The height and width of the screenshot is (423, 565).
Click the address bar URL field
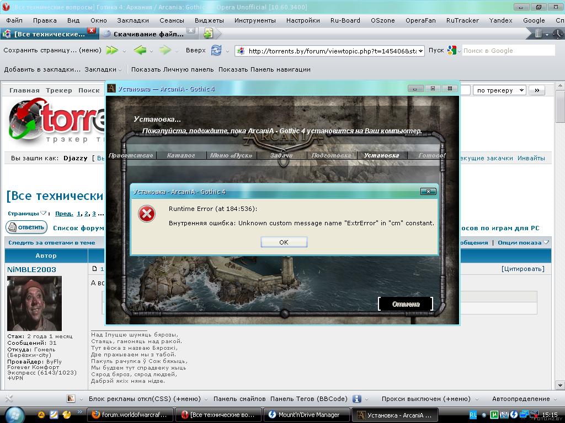tap(329, 51)
